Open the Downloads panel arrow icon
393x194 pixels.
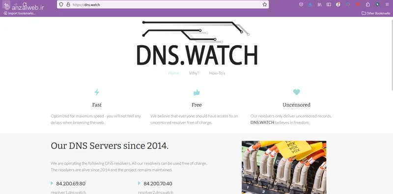click(310, 4)
